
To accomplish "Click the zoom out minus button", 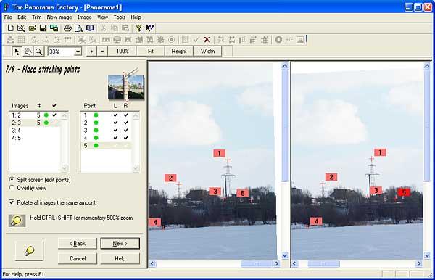I will (x=102, y=52).
